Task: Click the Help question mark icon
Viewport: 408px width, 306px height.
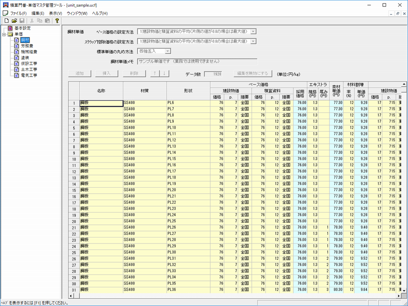Action: [57, 21]
